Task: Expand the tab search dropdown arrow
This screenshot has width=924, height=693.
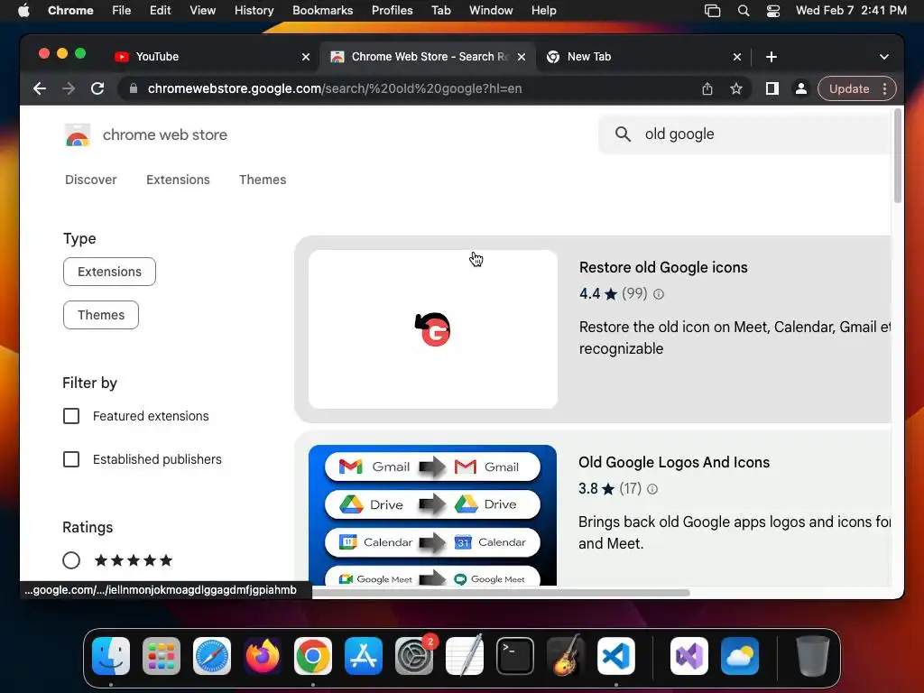Action: coord(884,57)
